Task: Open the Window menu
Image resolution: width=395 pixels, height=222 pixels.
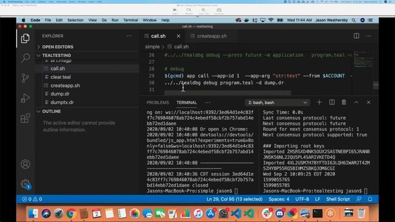Action: pos(149,20)
